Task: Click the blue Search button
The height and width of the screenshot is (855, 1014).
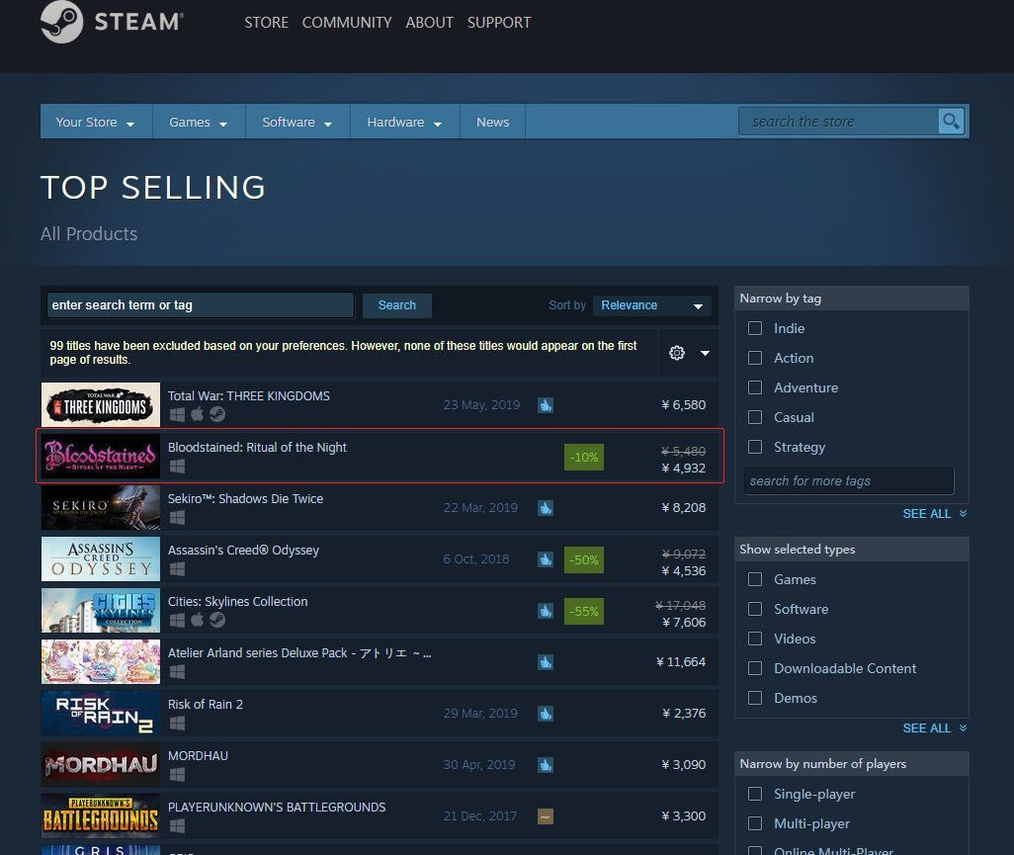Action: click(x=397, y=305)
